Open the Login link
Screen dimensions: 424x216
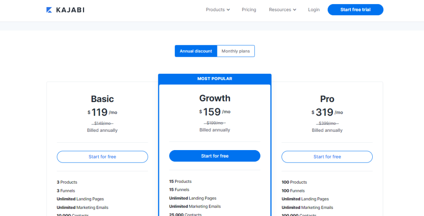tap(314, 10)
